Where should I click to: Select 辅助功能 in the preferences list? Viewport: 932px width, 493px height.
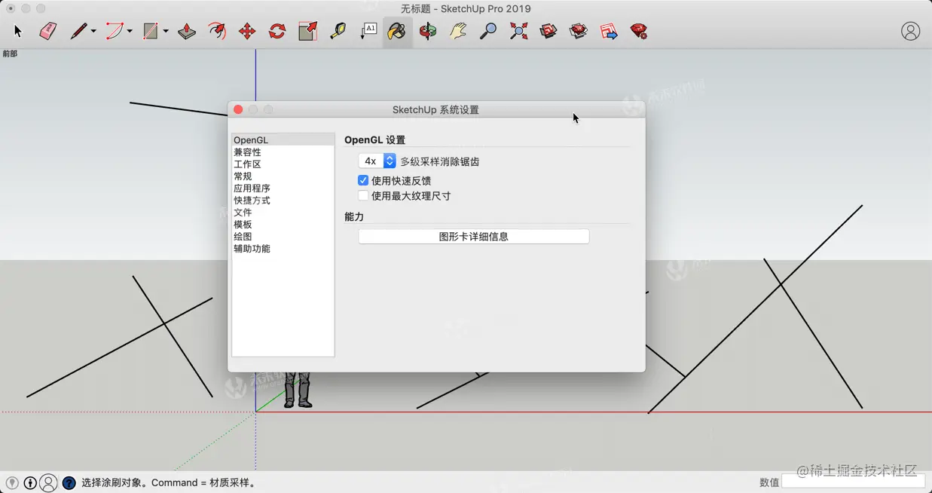(x=283, y=249)
